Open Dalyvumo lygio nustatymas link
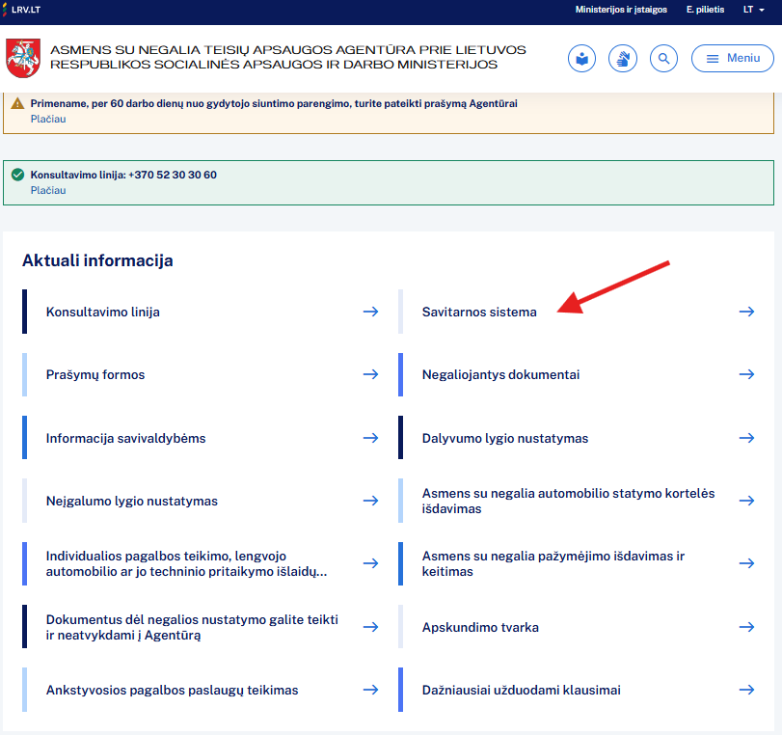782x735 pixels. click(x=505, y=438)
